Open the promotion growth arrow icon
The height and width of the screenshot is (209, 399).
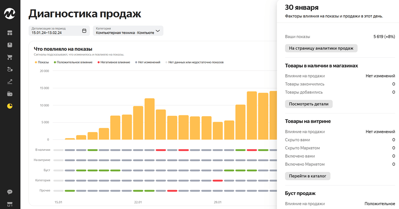click(10, 82)
